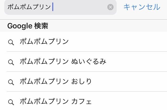Screen dimensions: 167x110
Task: Tap the magnifier icon next to the ぬいぐるみ suggestion
Action: (x=11, y=62)
